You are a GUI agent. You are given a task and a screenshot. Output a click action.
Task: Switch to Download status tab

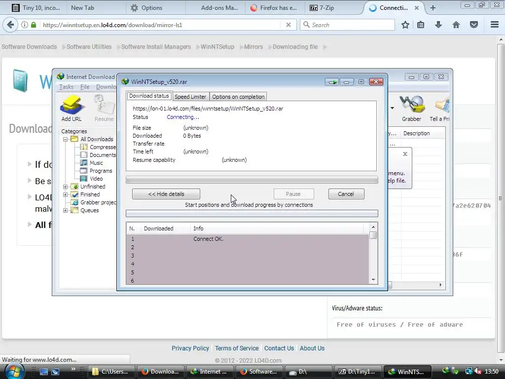point(149,96)
